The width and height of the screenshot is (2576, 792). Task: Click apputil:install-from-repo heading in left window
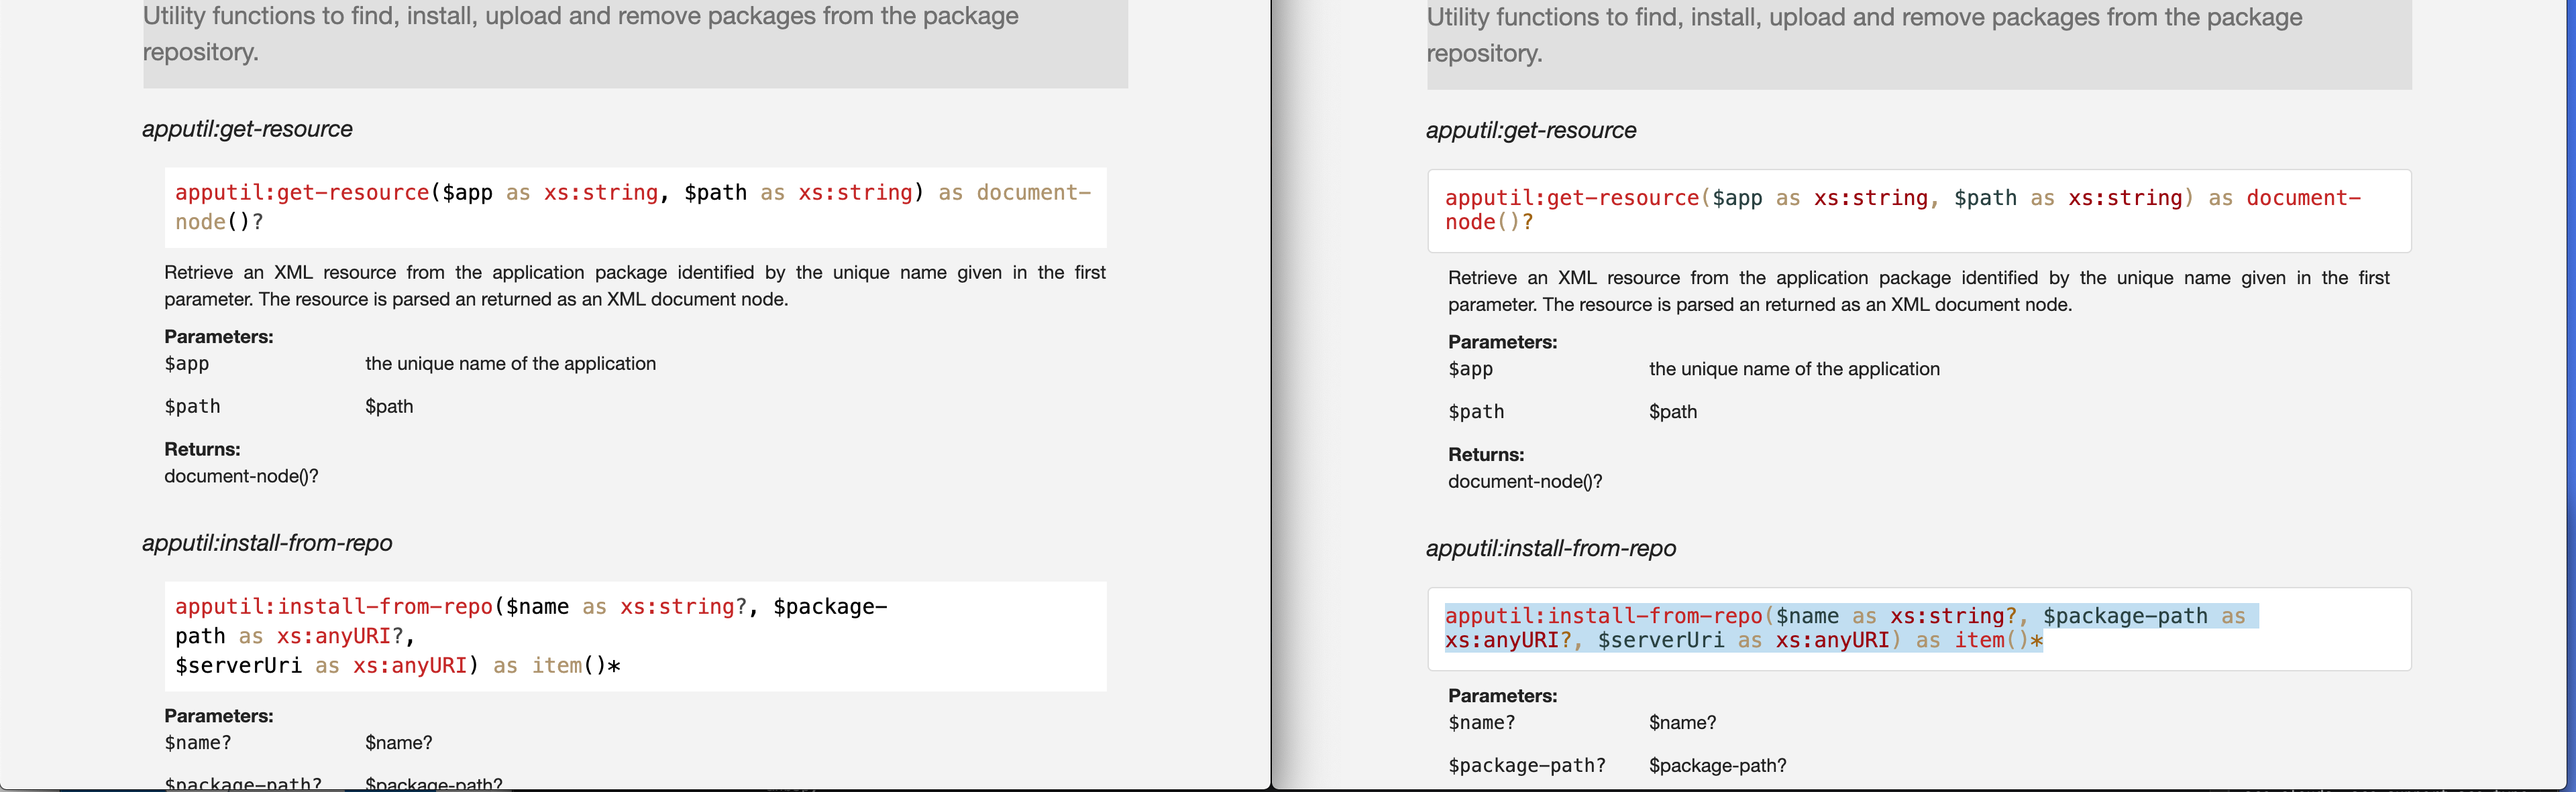point(267,543)
